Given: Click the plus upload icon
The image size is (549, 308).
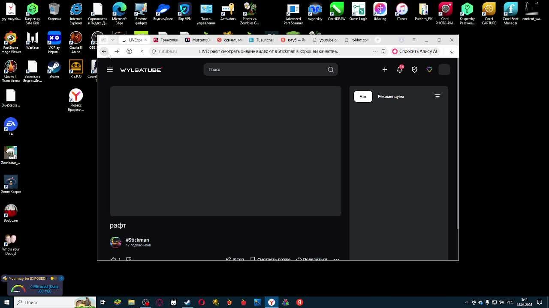Looking at the screenshot, I should click(x=385, y=70).
